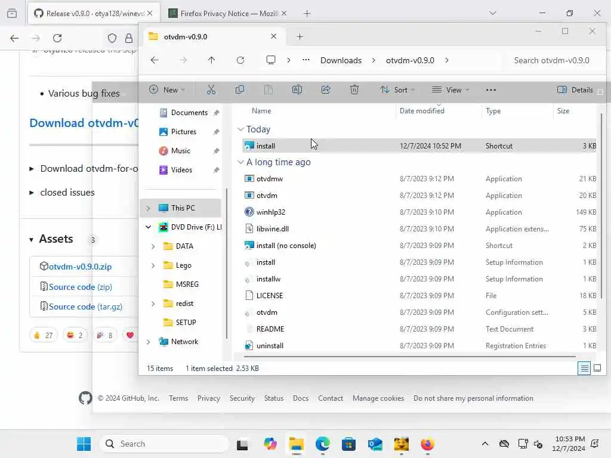Collapse the DVD Drive (F:) tree node
The height and width of the screenshot is (458, 611).
click(148, 227)
